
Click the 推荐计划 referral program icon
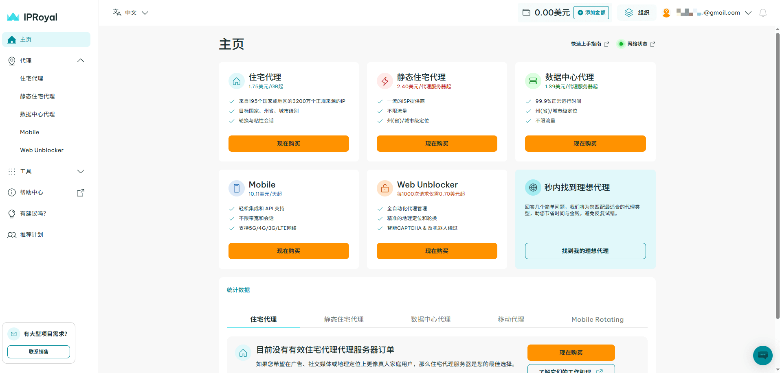pyautogui.click(x=11, y=235)
